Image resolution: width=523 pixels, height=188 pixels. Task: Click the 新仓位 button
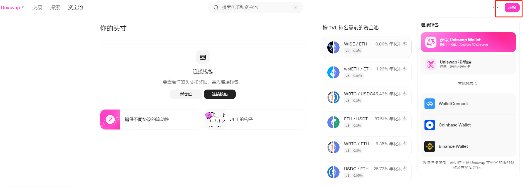[x=186, y=94]
